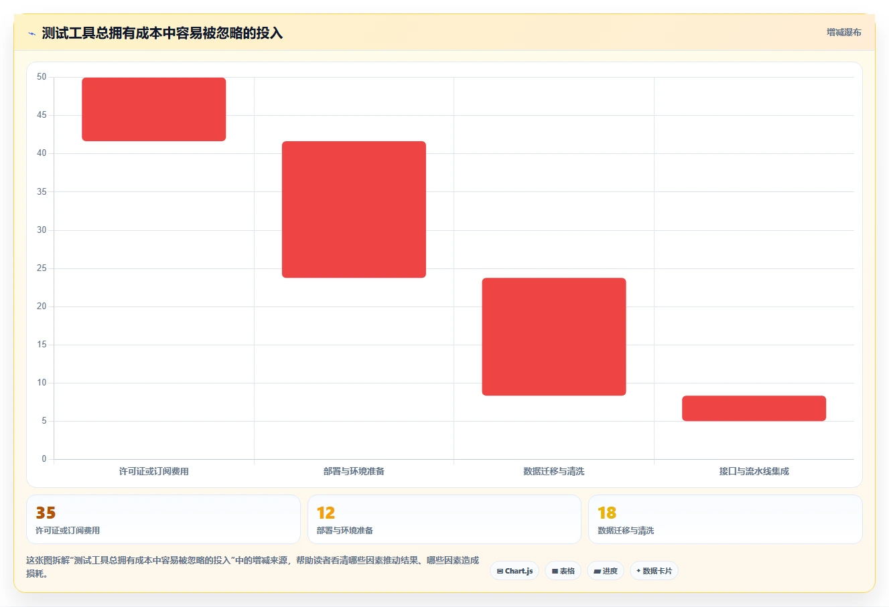This screenshot has height=607, width=889.
Task: Click y-axis tick value 40
Action: pyautogui.click(x=42, y=153)
